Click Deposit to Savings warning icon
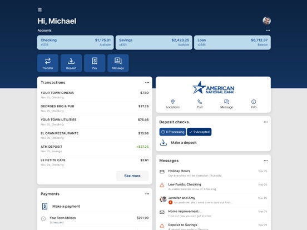 [162, 226]
